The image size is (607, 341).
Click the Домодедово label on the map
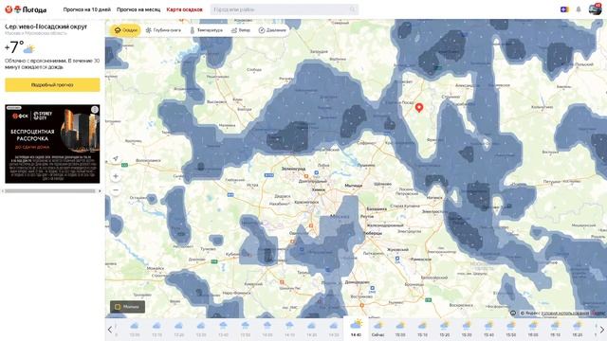357,282
